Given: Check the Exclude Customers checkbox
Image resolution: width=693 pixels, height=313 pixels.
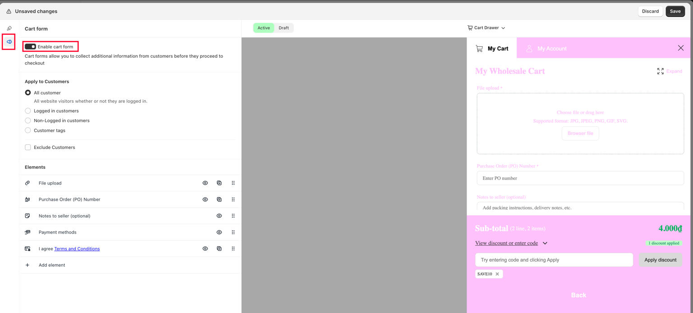Looking at the screenshot, I should 28,147.
